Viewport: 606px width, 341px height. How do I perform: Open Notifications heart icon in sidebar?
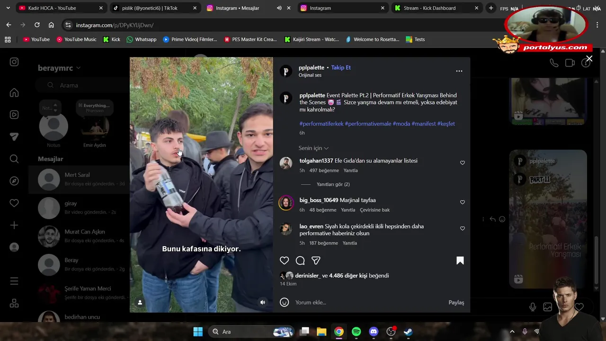tap(14, 203)
